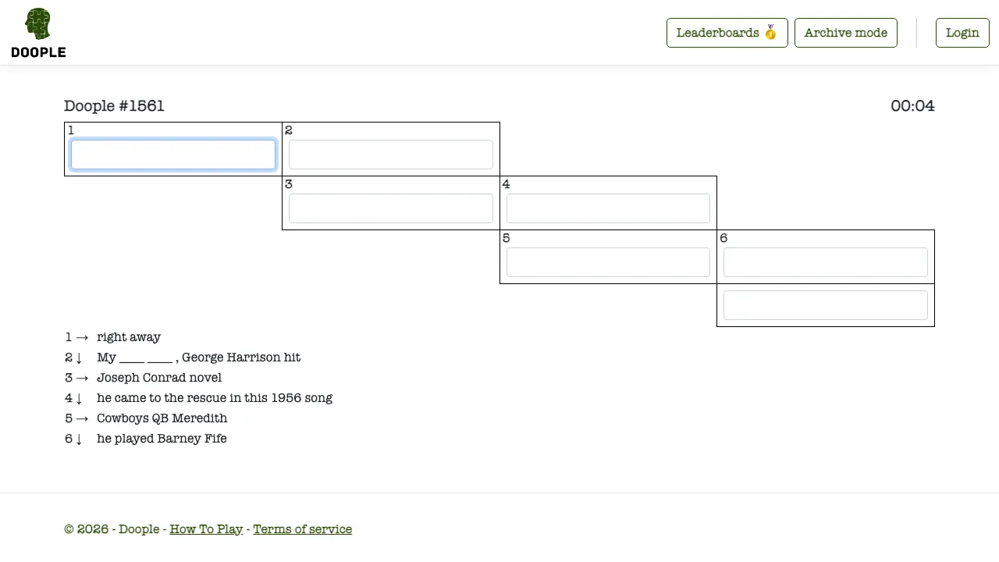Click the George Harrison hit clue
The image size is (999, 562).
(x=198, y=357)
